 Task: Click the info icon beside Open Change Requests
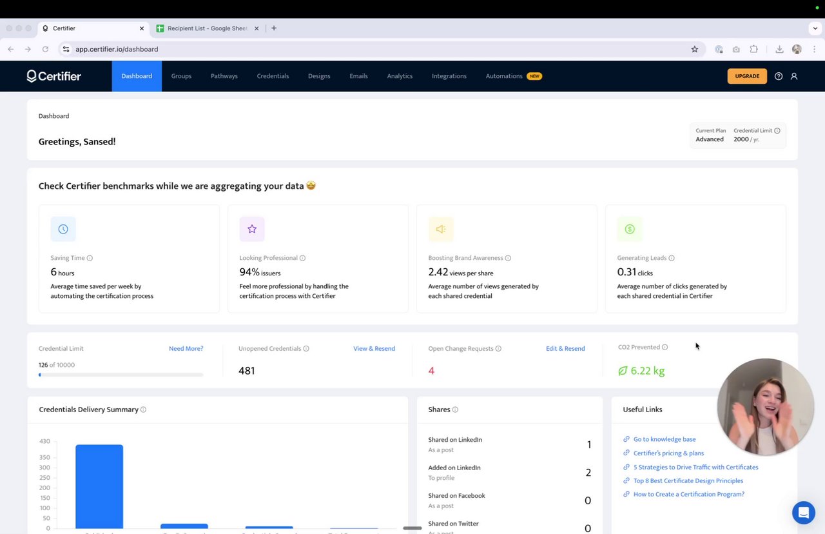[498, 349]
